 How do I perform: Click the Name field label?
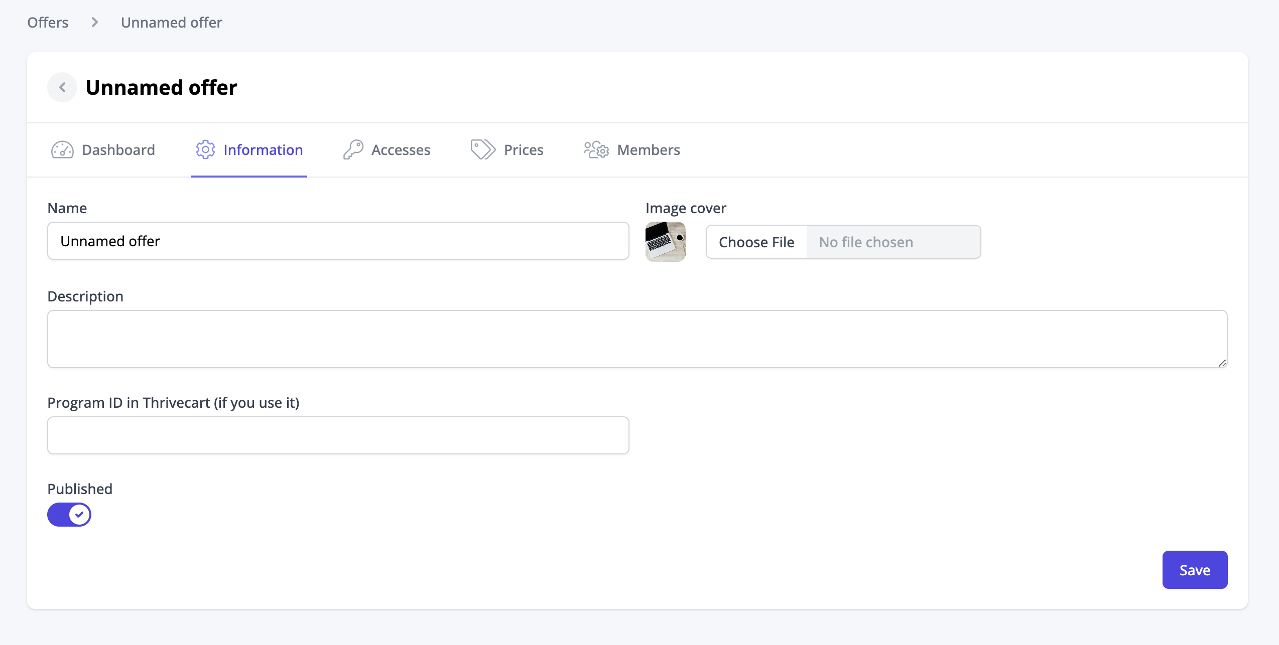pos(67,208)
